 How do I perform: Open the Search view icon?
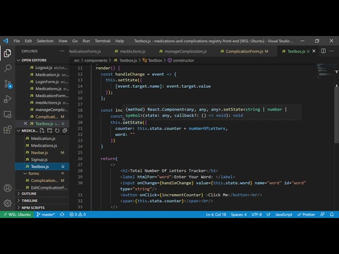7,68
